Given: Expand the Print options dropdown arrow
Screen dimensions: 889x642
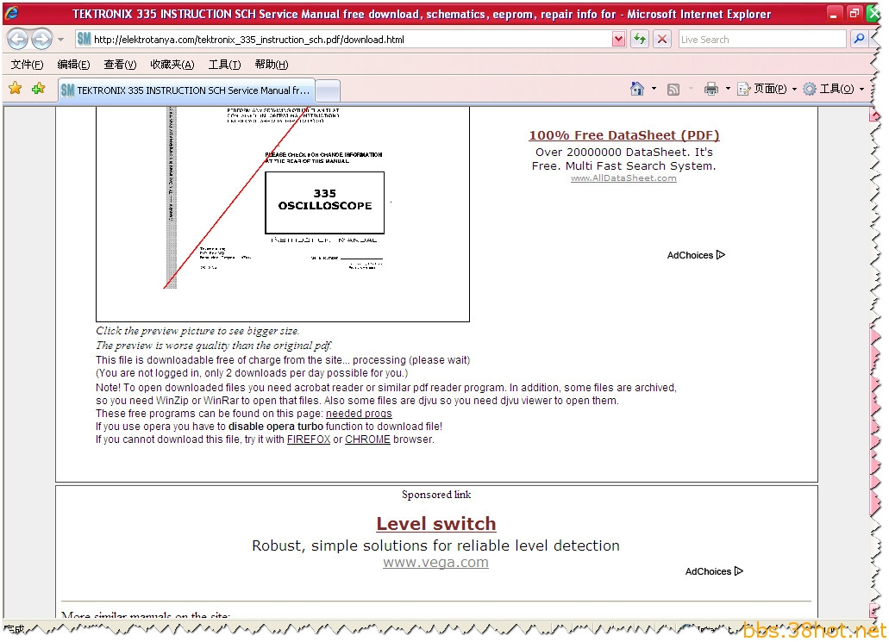Looking at the screenshot, I should pos(728,89).
